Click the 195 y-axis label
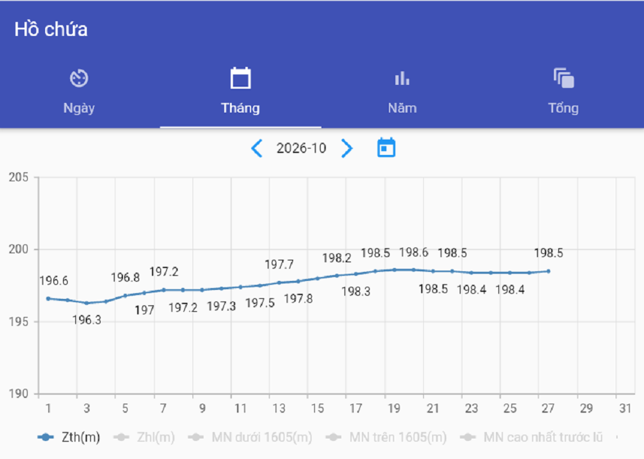 pos(19,321)
